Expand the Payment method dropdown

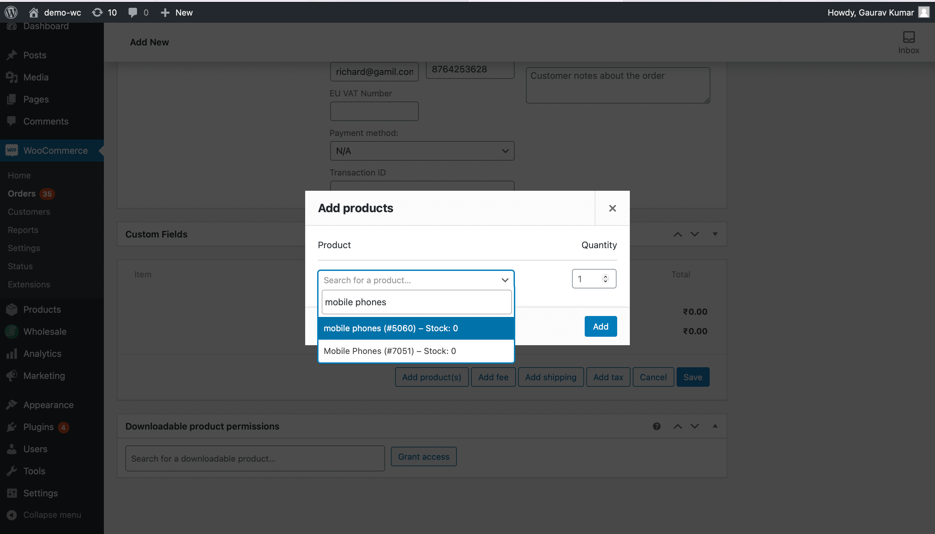[x=422, y=151]
